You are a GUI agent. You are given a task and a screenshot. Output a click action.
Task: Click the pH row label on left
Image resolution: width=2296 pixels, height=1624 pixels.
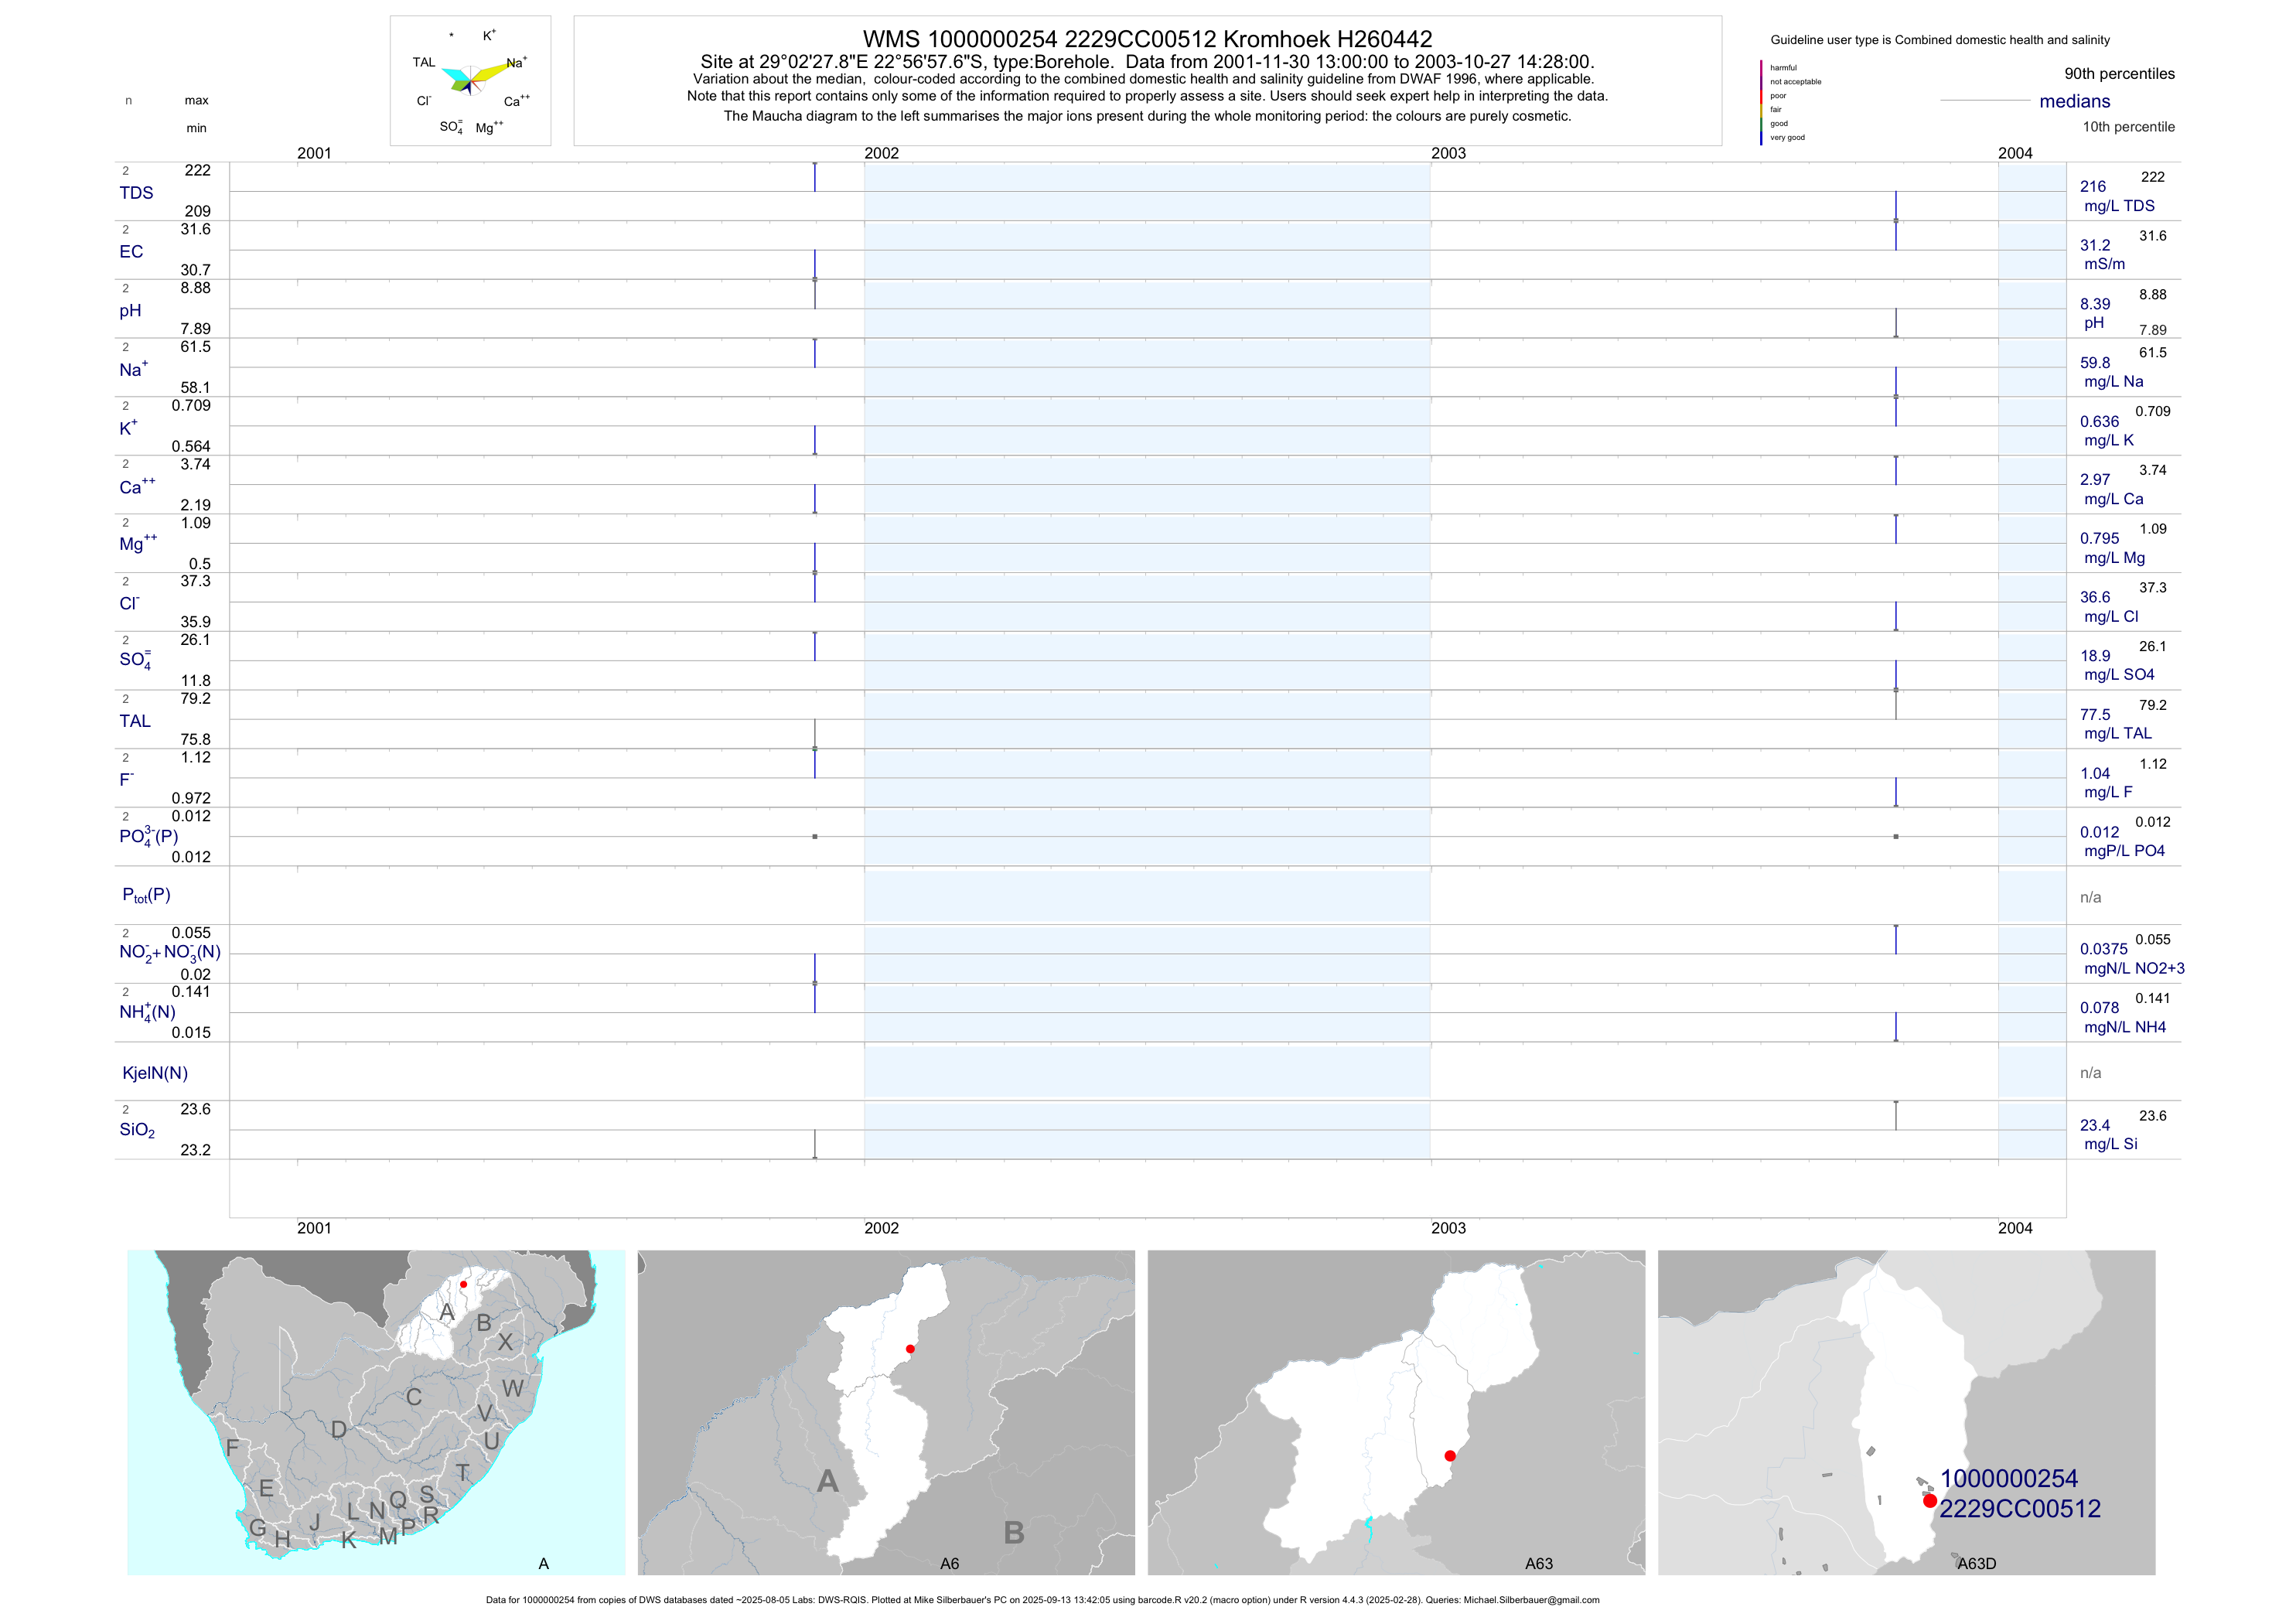(x=130, y=311)
